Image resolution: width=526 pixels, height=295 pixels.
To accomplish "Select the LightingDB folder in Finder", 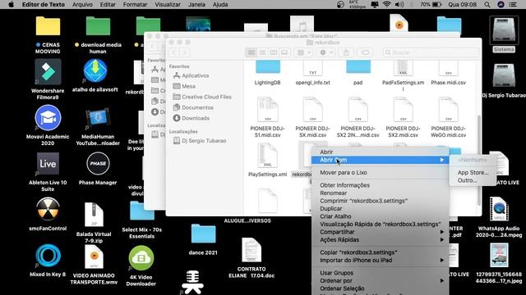I will [x=268, y=67].
